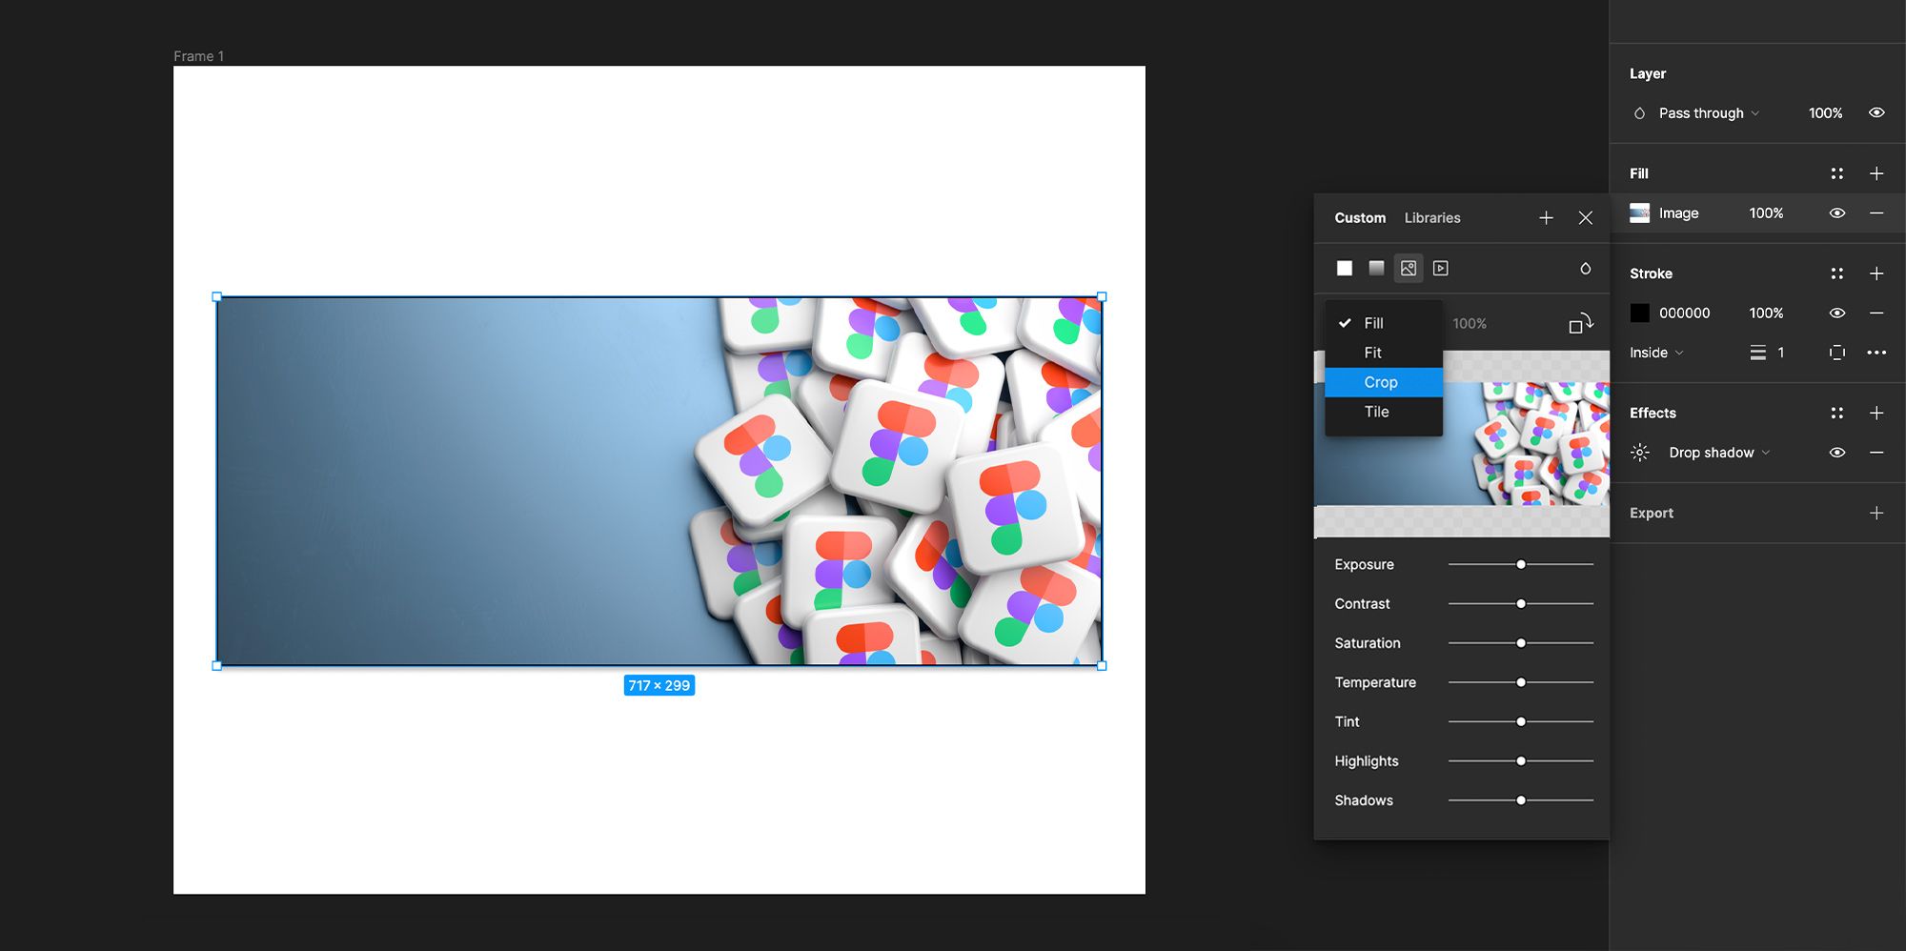The height and width of the screenshot is (951, 1906).
Task: Switch to the Libraries tab
Action: click(x=1432, y=218)
